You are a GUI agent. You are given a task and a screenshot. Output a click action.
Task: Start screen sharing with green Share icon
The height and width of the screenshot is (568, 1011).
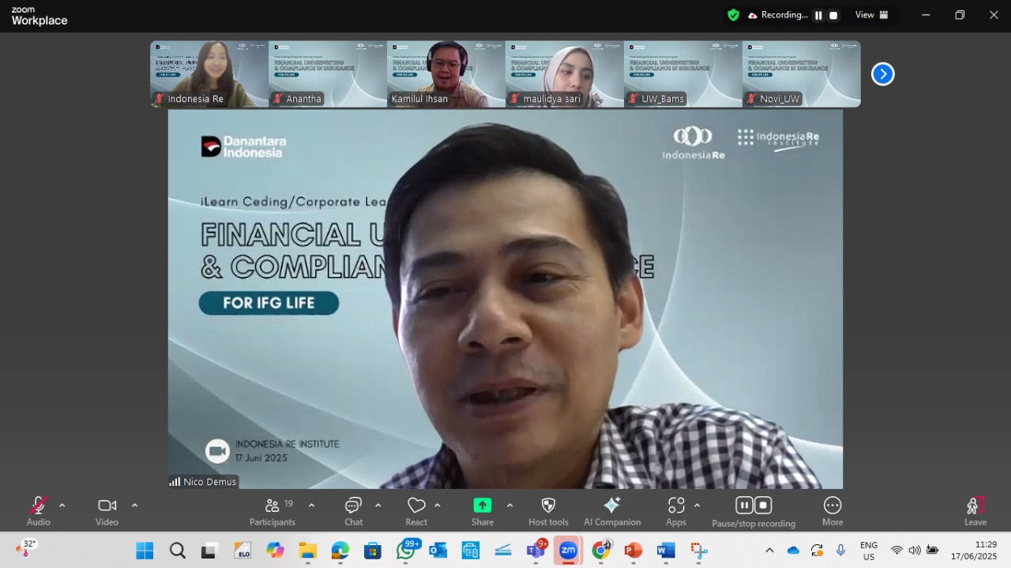click(x=483, y=512)
